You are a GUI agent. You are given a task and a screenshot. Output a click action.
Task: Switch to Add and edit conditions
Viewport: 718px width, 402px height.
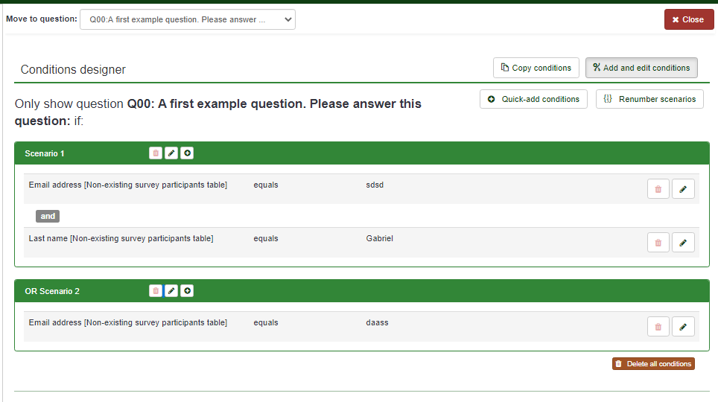(x=641, y=68)
